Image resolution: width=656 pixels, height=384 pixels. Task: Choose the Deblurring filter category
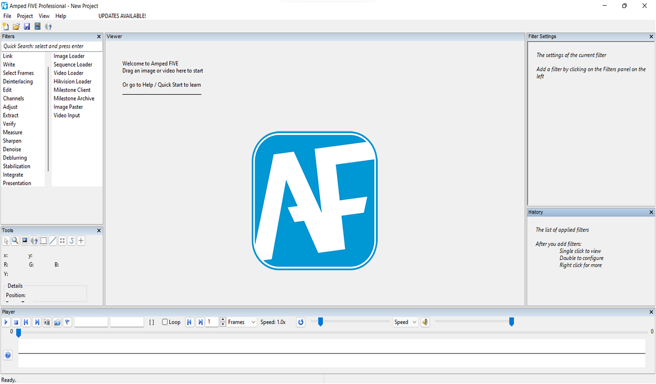pos(15,158)
